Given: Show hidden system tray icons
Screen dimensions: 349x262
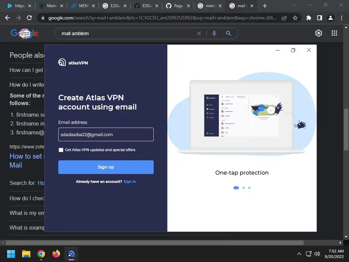Looking at the screenshot, I should click(x=299, y=254).
